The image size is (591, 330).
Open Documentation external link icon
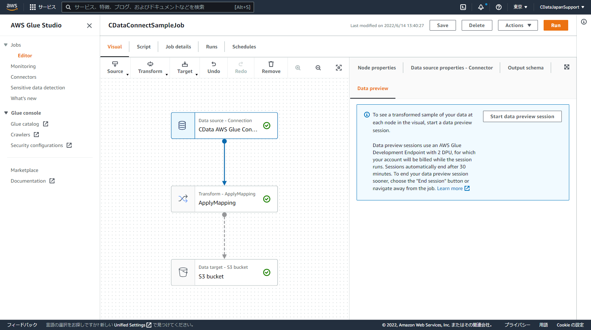coord(52,181)
